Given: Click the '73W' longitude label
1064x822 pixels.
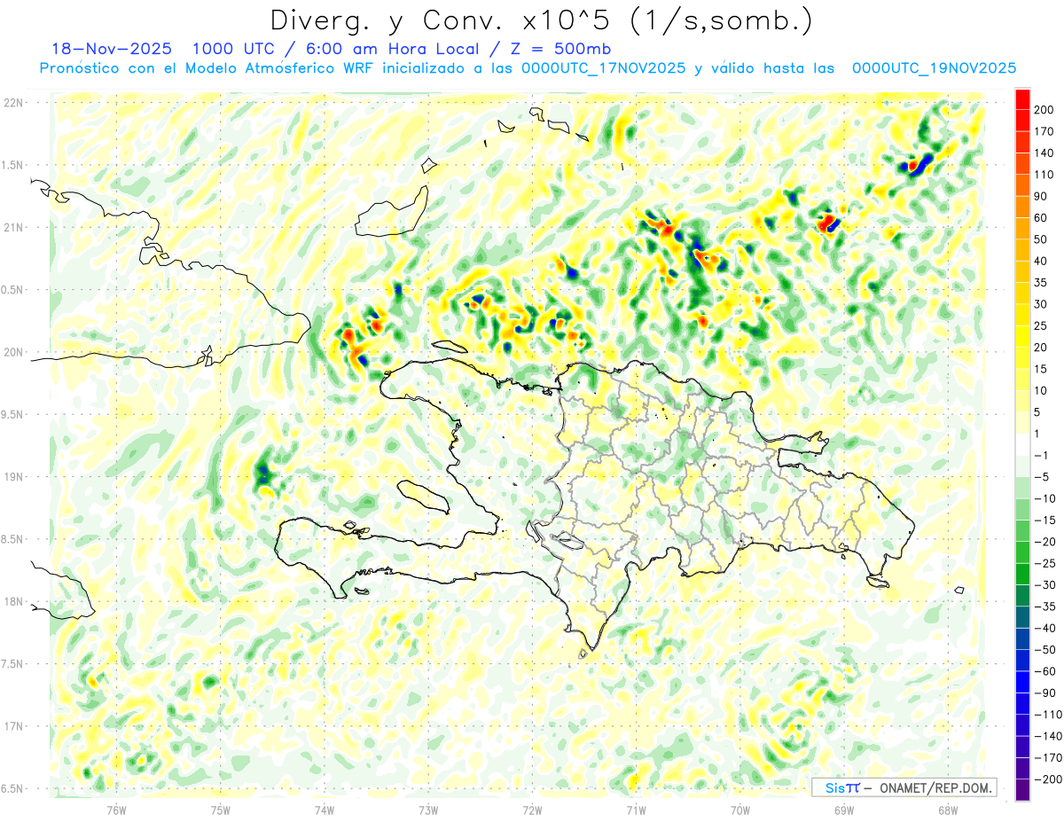Looking at the screenshot, I should [428, 810].
